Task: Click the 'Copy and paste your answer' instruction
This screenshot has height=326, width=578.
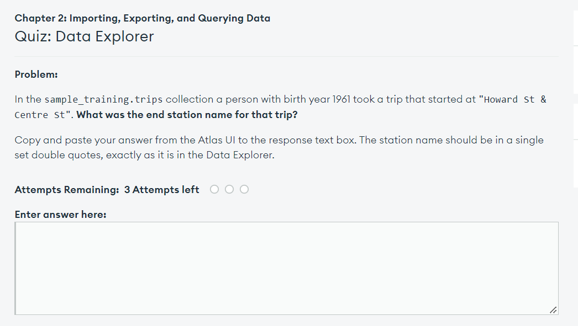Action: (81, 140)
